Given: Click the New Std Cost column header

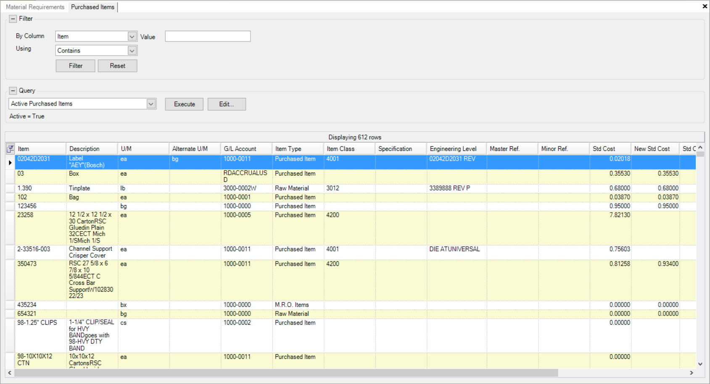Looking at the screenshot, I should coord(655,149).
